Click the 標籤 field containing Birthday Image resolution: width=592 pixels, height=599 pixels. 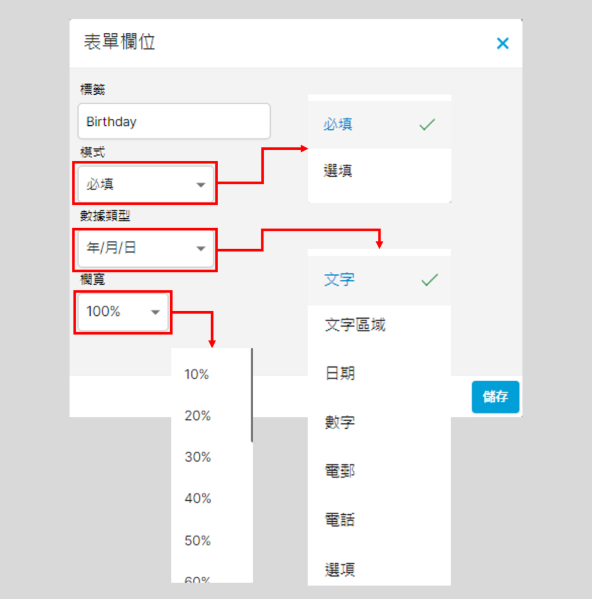pos(174,122)
